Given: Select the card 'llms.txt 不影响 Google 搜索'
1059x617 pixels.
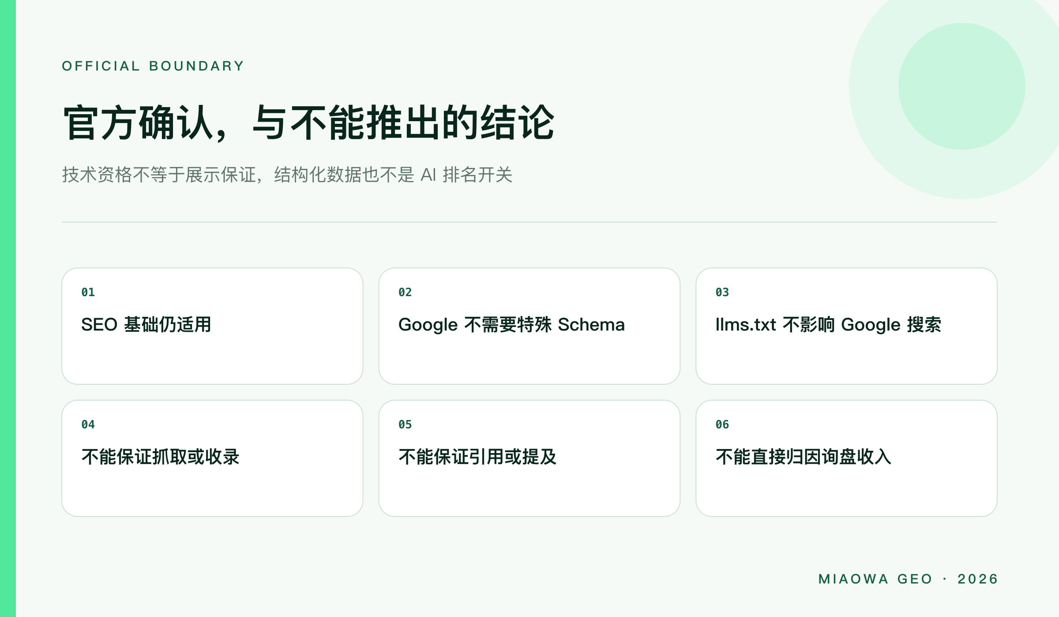Looking at the screenshot, I should [846, 326].
